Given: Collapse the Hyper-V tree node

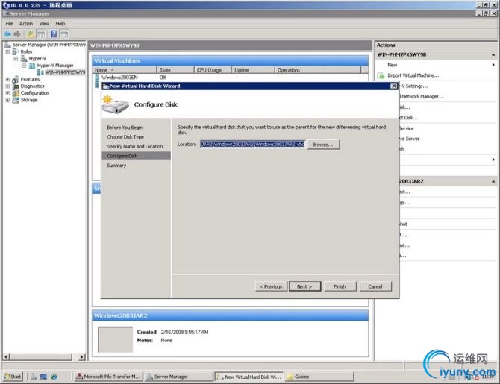Looking at the screenshot, I should click(16, 59).
